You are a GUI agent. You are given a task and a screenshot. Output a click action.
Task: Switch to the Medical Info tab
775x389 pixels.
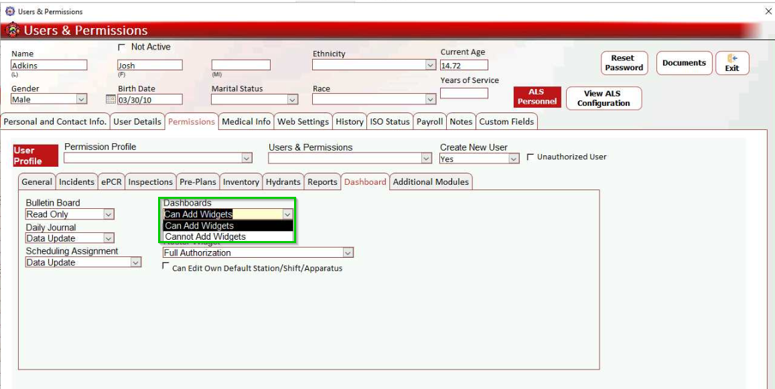pyautogui.click(x=246, y=121)
